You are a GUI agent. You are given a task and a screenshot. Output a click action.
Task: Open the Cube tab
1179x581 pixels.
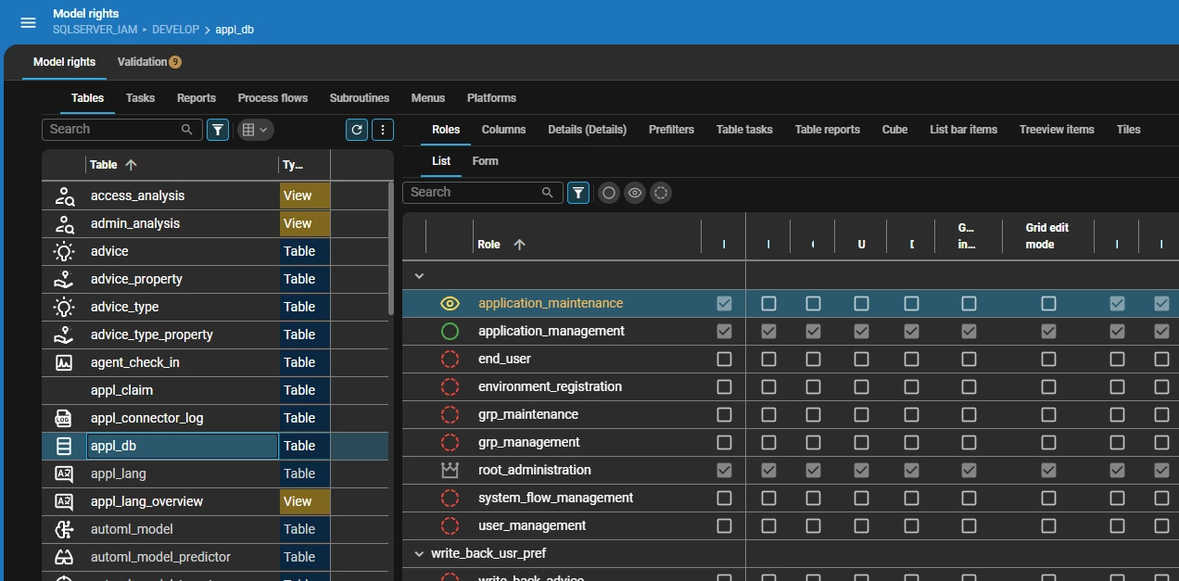894,130
